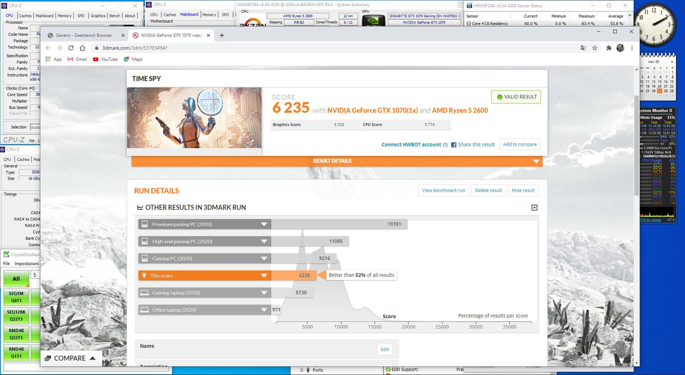Image resolution: width=685 pixels, height=375 pixels.
Task: Expand Premium gaming PC (2020) row
Action: tap(264, 225)
